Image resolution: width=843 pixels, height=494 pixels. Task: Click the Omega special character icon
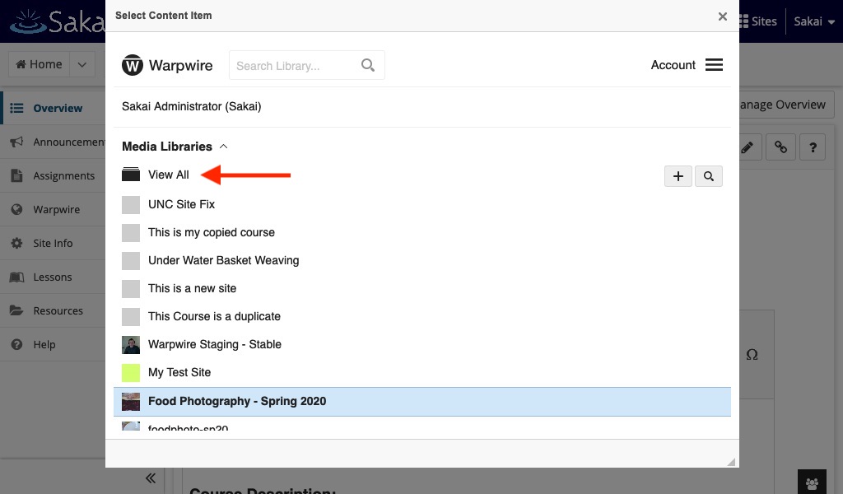coord(752,355)
